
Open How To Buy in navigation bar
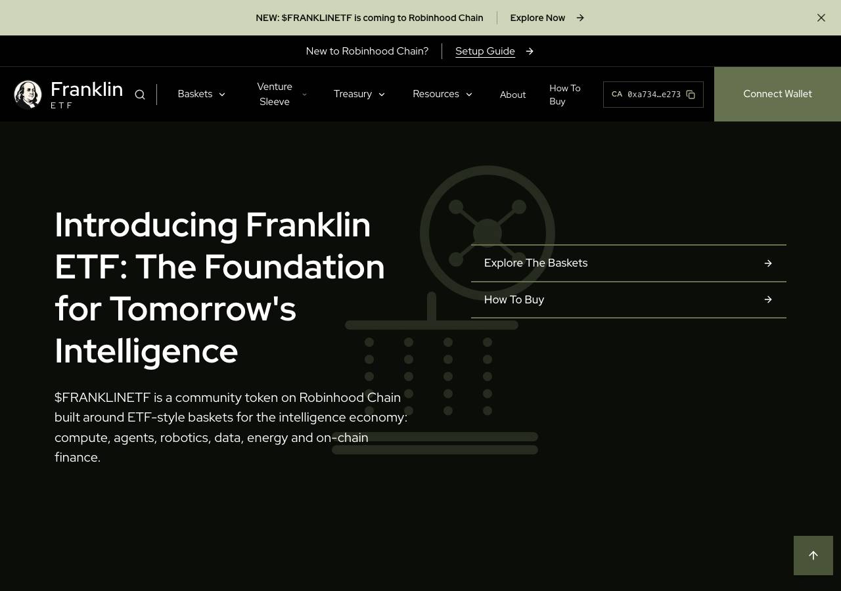pos(565,95)
